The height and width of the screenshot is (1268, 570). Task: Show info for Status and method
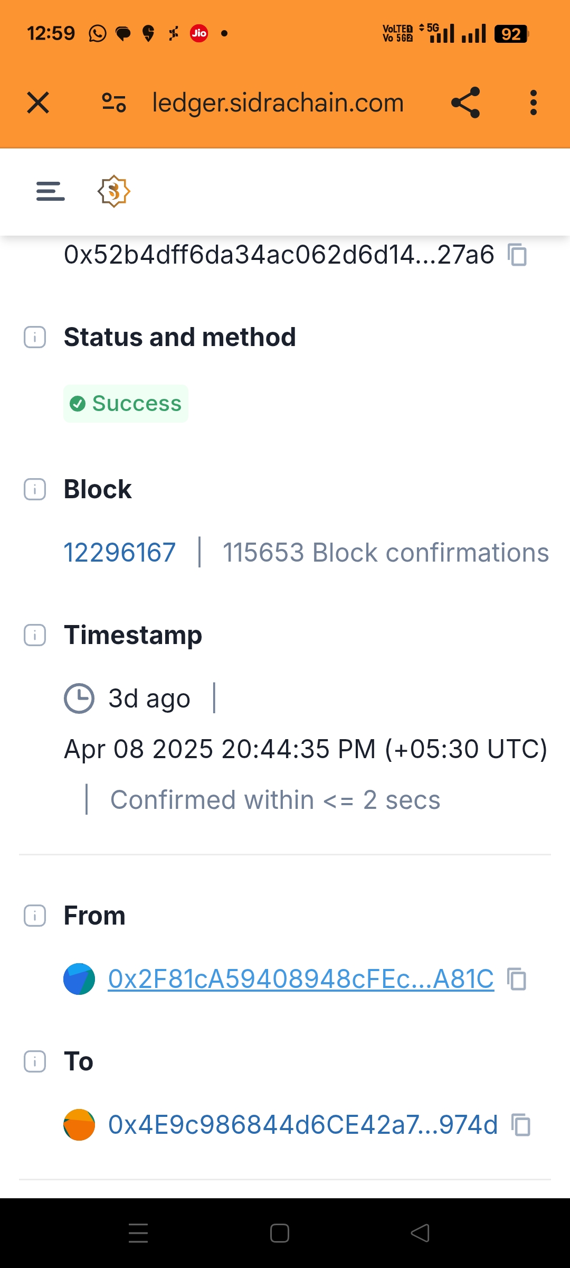coord(35,337)
